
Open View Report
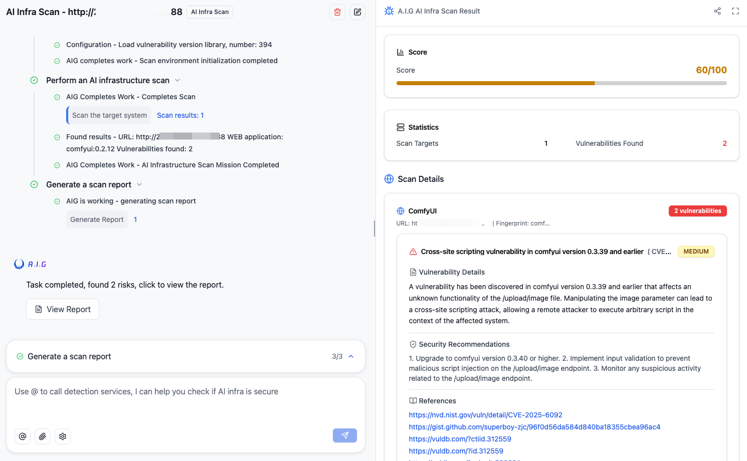pos(63,309)
